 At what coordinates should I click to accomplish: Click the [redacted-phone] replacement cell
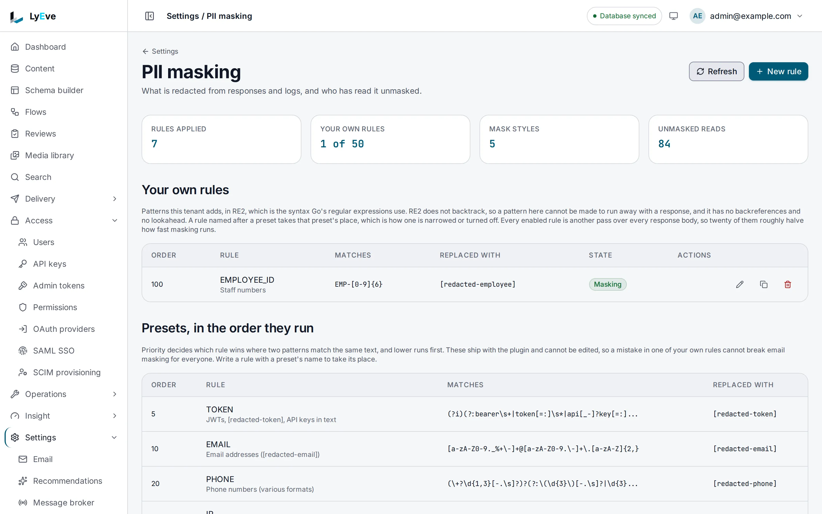tap(745, 484)
